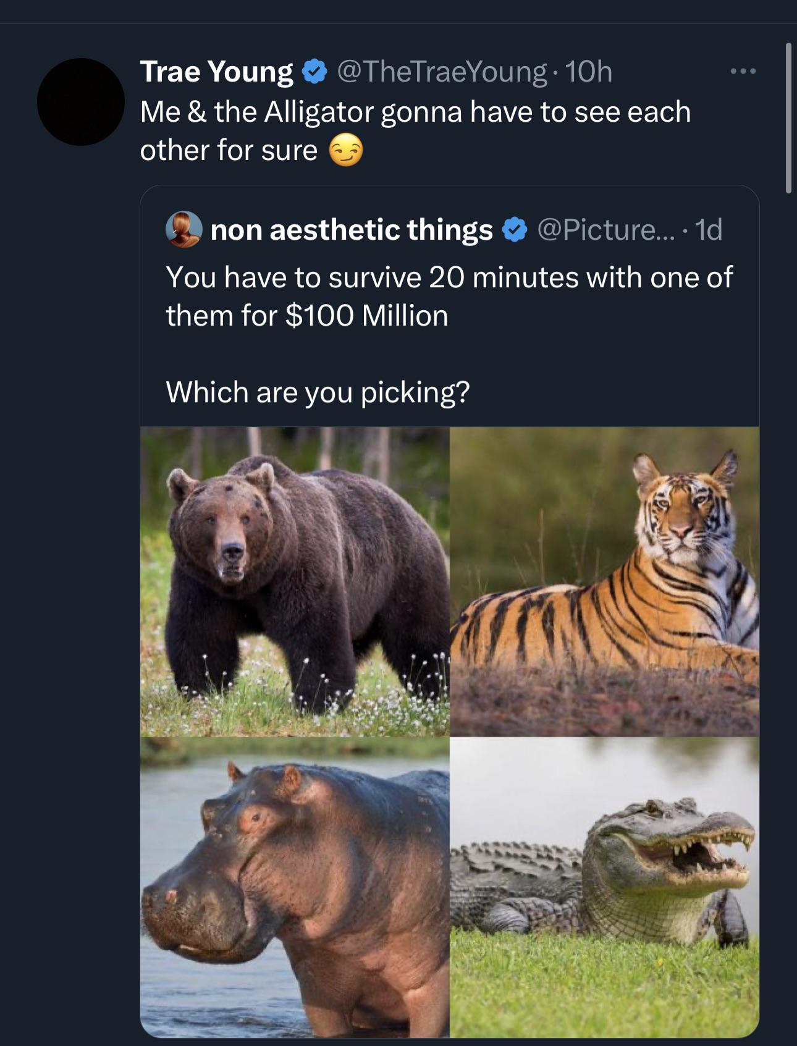Click the vertical scrollbar on the right edge

[x=788, y=118]
